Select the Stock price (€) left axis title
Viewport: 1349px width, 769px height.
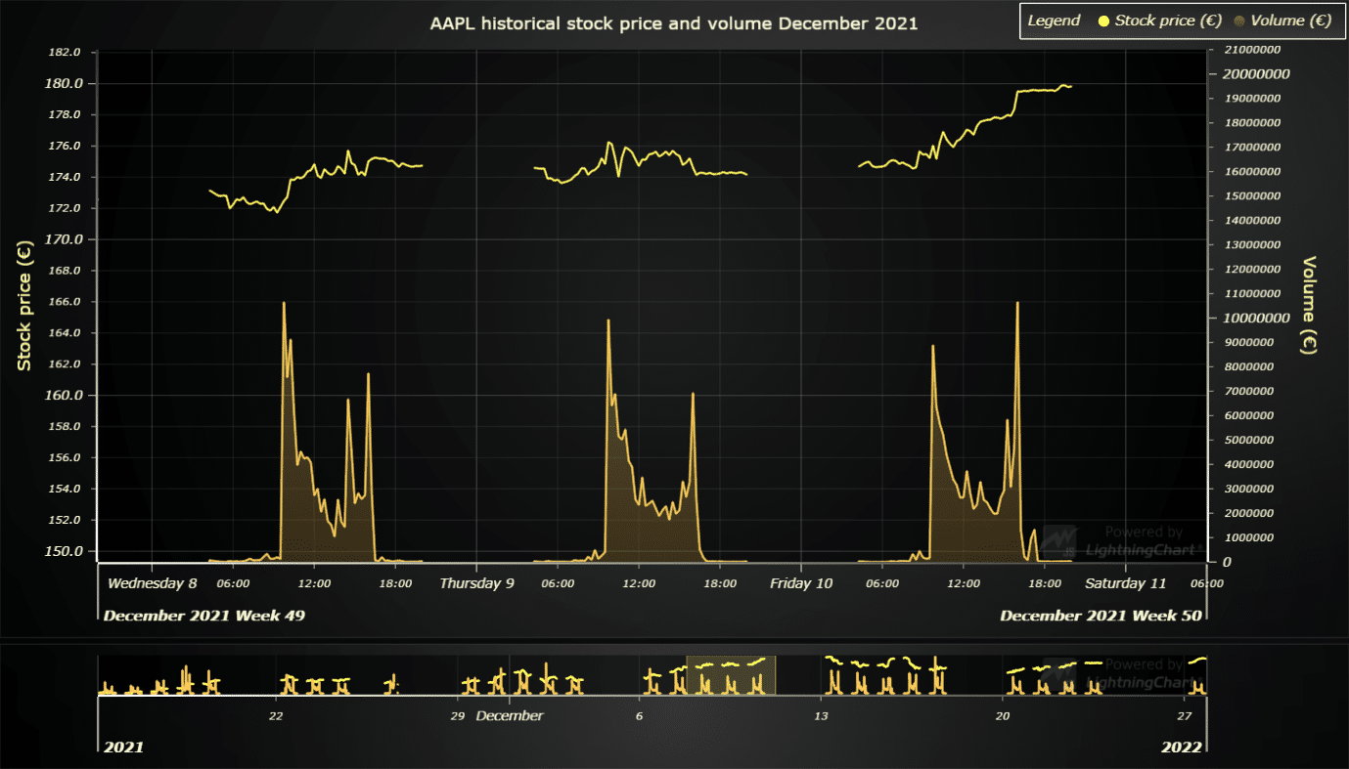pos(24,305)
